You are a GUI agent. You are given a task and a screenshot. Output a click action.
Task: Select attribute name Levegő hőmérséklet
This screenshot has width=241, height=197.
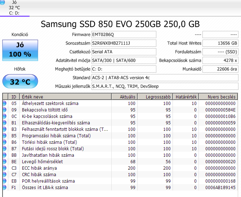[42, 161]
